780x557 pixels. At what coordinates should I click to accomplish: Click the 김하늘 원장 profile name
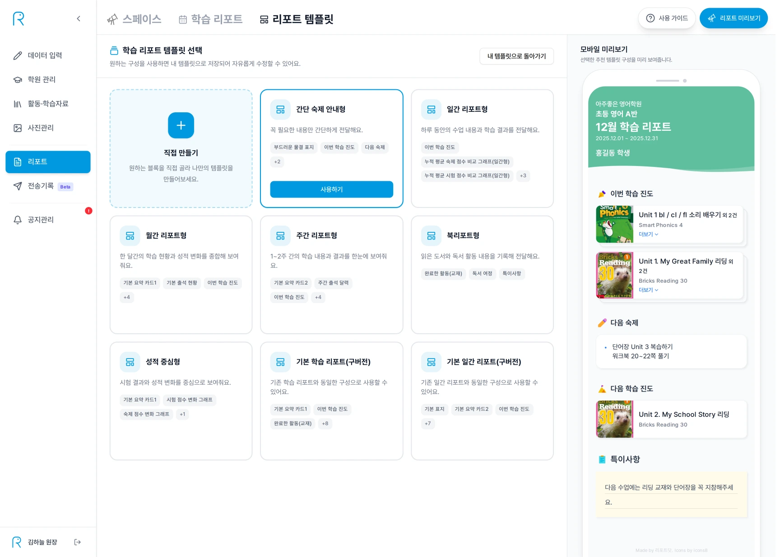[42, 542]
